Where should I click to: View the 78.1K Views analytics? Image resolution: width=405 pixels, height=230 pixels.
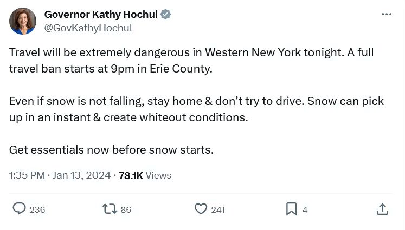point(145,175)
